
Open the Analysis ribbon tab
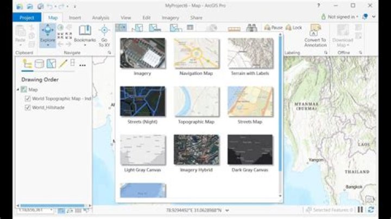click(x=100, y=17)
